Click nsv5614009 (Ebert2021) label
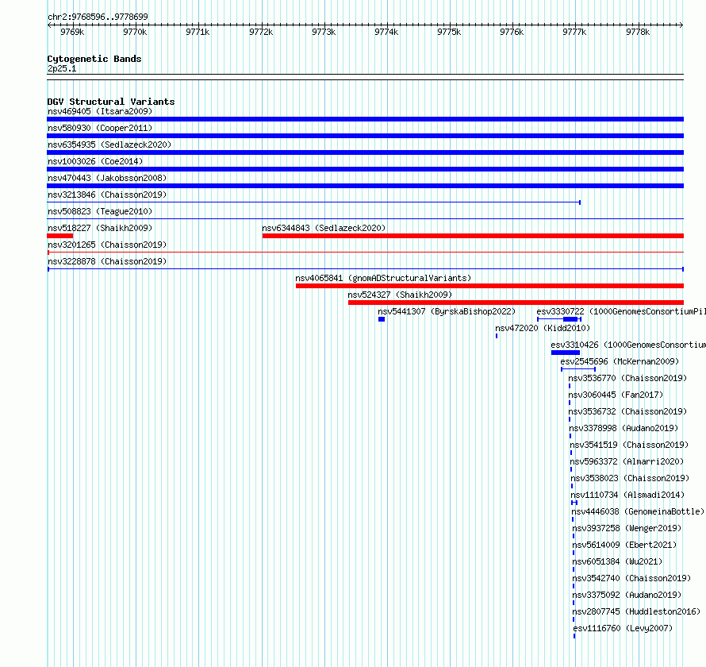The width and height of the screenshot is (706, 667). [624, 545]
